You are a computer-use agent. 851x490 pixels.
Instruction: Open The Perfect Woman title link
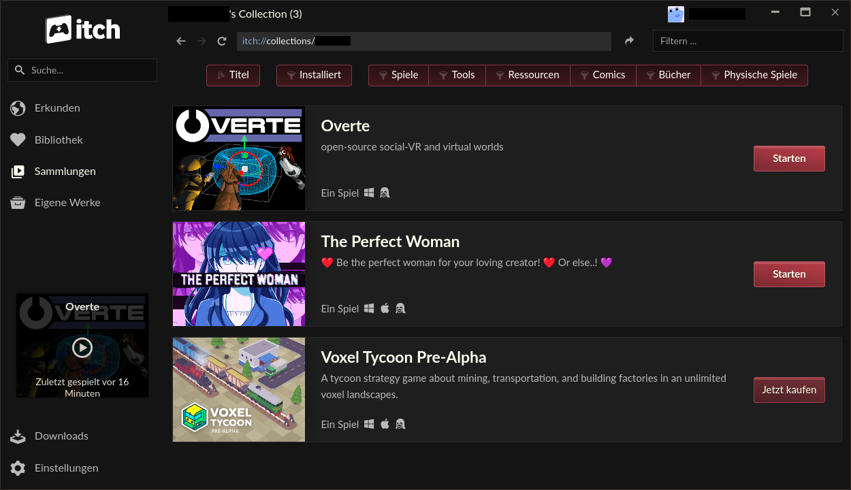390,242
